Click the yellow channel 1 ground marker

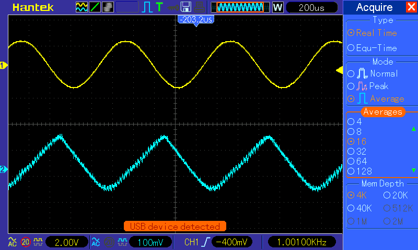coord(4,65)
